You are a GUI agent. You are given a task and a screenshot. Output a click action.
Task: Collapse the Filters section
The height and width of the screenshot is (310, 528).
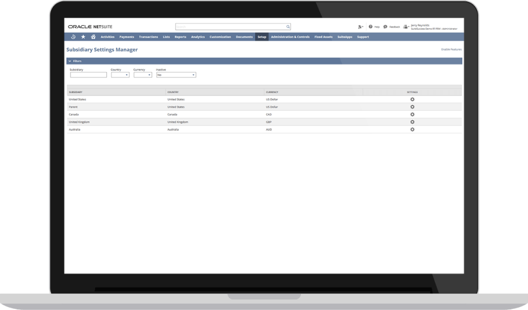70,61
